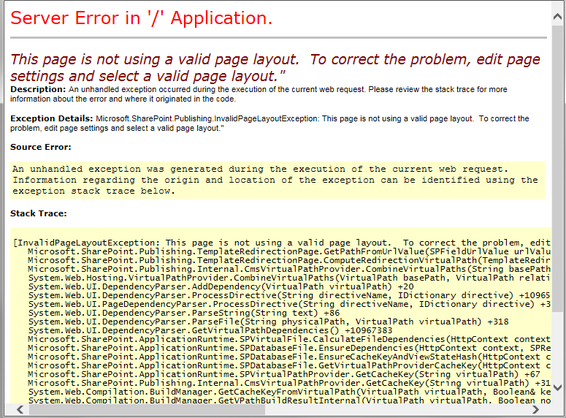Click the scroll down arrow
Viewport: 566px width, 418px height.
(557, 387)
